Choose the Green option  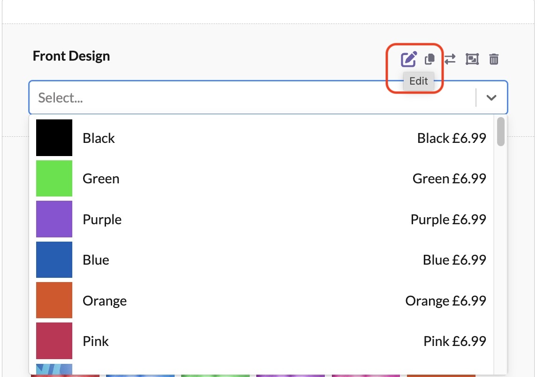point(101,179)
